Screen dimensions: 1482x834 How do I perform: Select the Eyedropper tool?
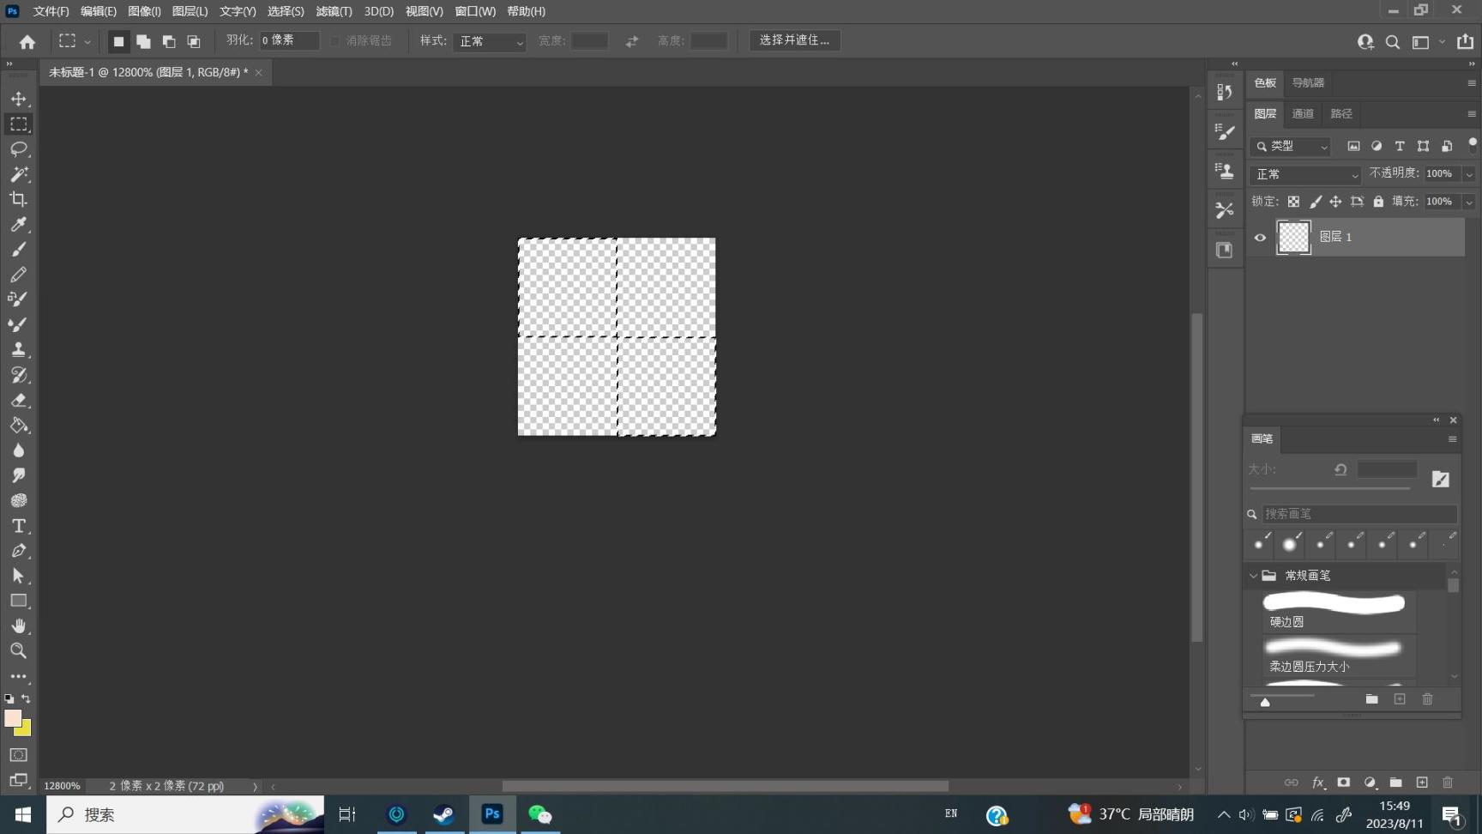coord(19,224)
